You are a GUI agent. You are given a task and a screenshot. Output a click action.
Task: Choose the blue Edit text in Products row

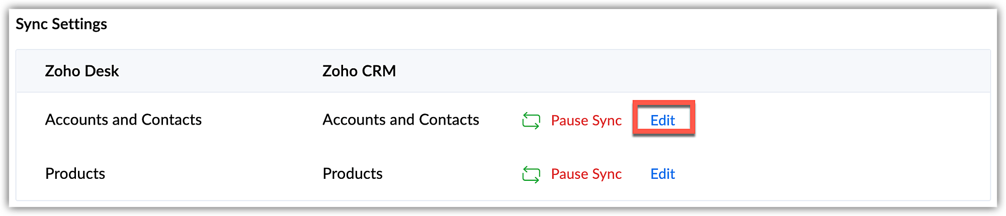662,174
